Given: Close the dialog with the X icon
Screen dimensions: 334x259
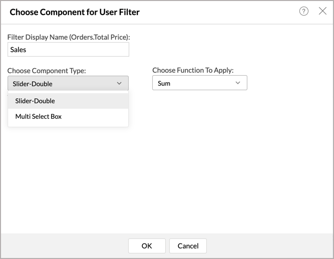Looking at the screenshot, I should coord(322,11).
